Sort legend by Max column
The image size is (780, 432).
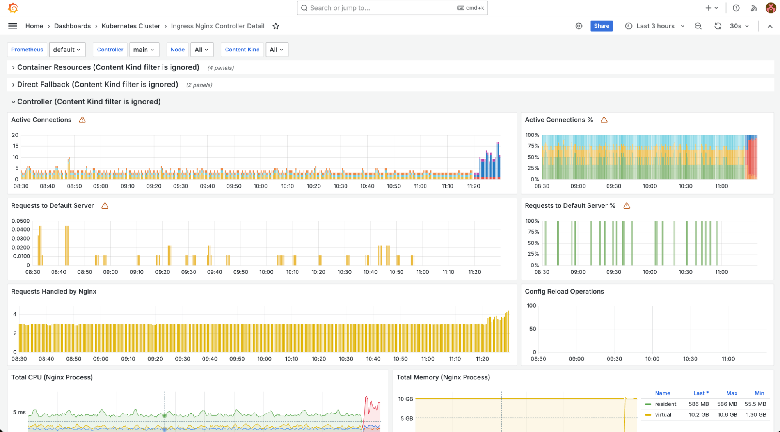pos(731,393)
